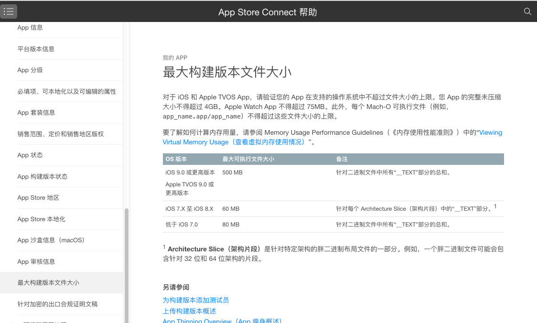Image resolution: width=537 pixels, height=323 pixels.
Task: Click the sidebar vertical scrollbar thumb
Action: click(x=127, y=266)
